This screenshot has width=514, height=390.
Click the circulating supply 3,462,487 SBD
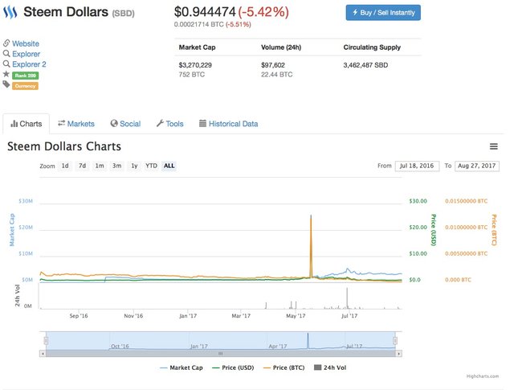(365, 65)
